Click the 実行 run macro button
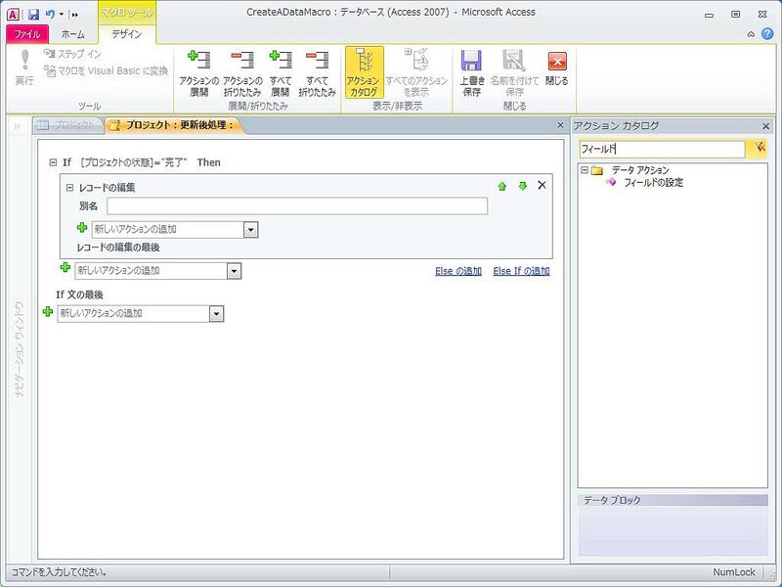 coord(24,68)
